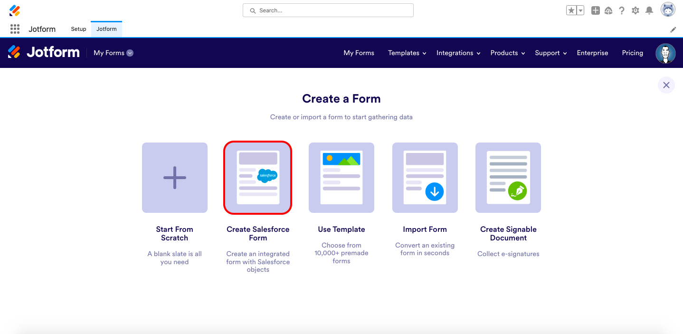This screenshot has width=683, height=334.
Task: Open the Enterprise menu item
Action: (592, 53)
